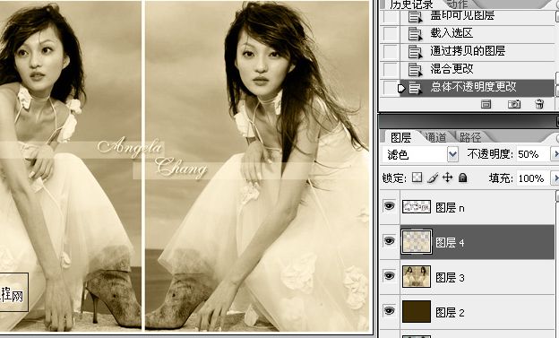559x338 pixels.
Task: Switch to the 动作 actions tab
Action: (457, 4)
